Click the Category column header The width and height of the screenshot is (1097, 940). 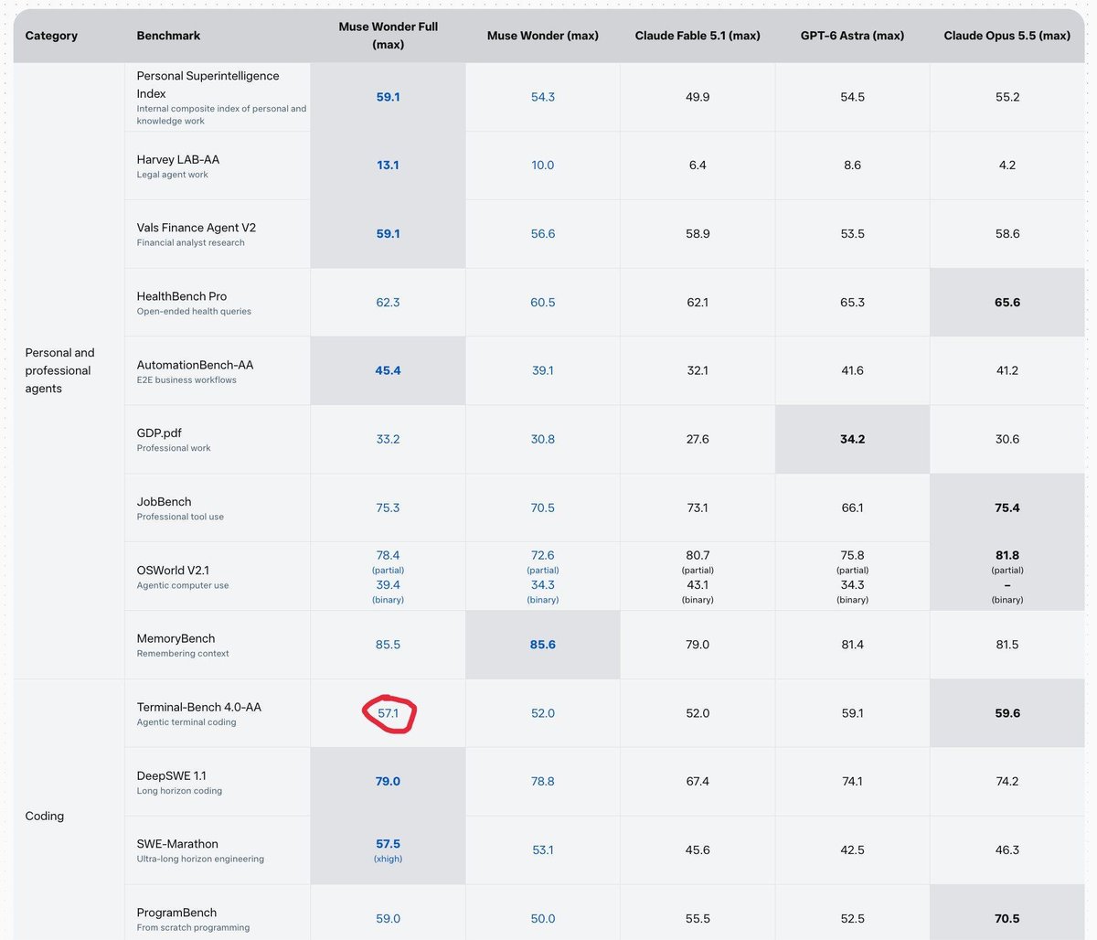(x=51, y=36)
